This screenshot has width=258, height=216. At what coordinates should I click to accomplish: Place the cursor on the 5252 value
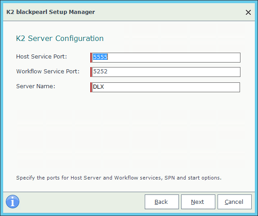click(x=100, y=72)
